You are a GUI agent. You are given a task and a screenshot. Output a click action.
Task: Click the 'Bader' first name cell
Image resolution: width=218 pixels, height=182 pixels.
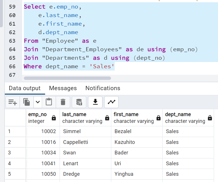pos(137,153)
